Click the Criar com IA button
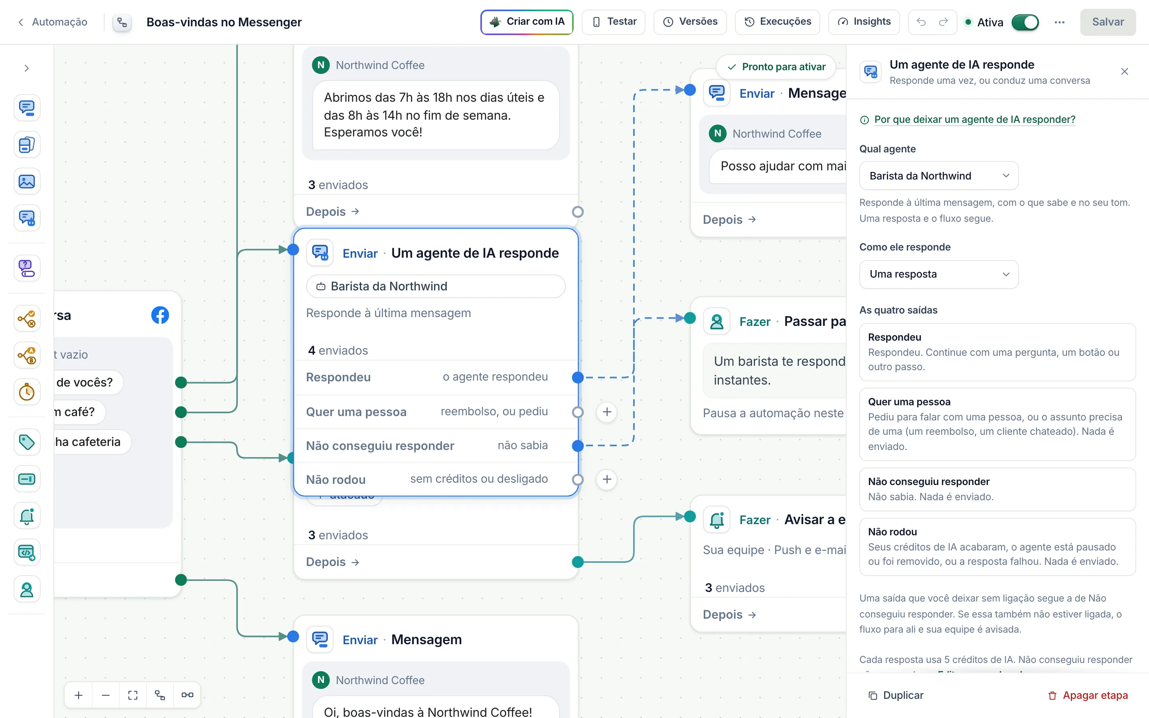Viewport: 1149px width, 718px height. click(527, 22)
